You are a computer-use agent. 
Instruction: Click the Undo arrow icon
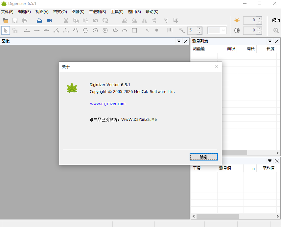coord(95,21)
